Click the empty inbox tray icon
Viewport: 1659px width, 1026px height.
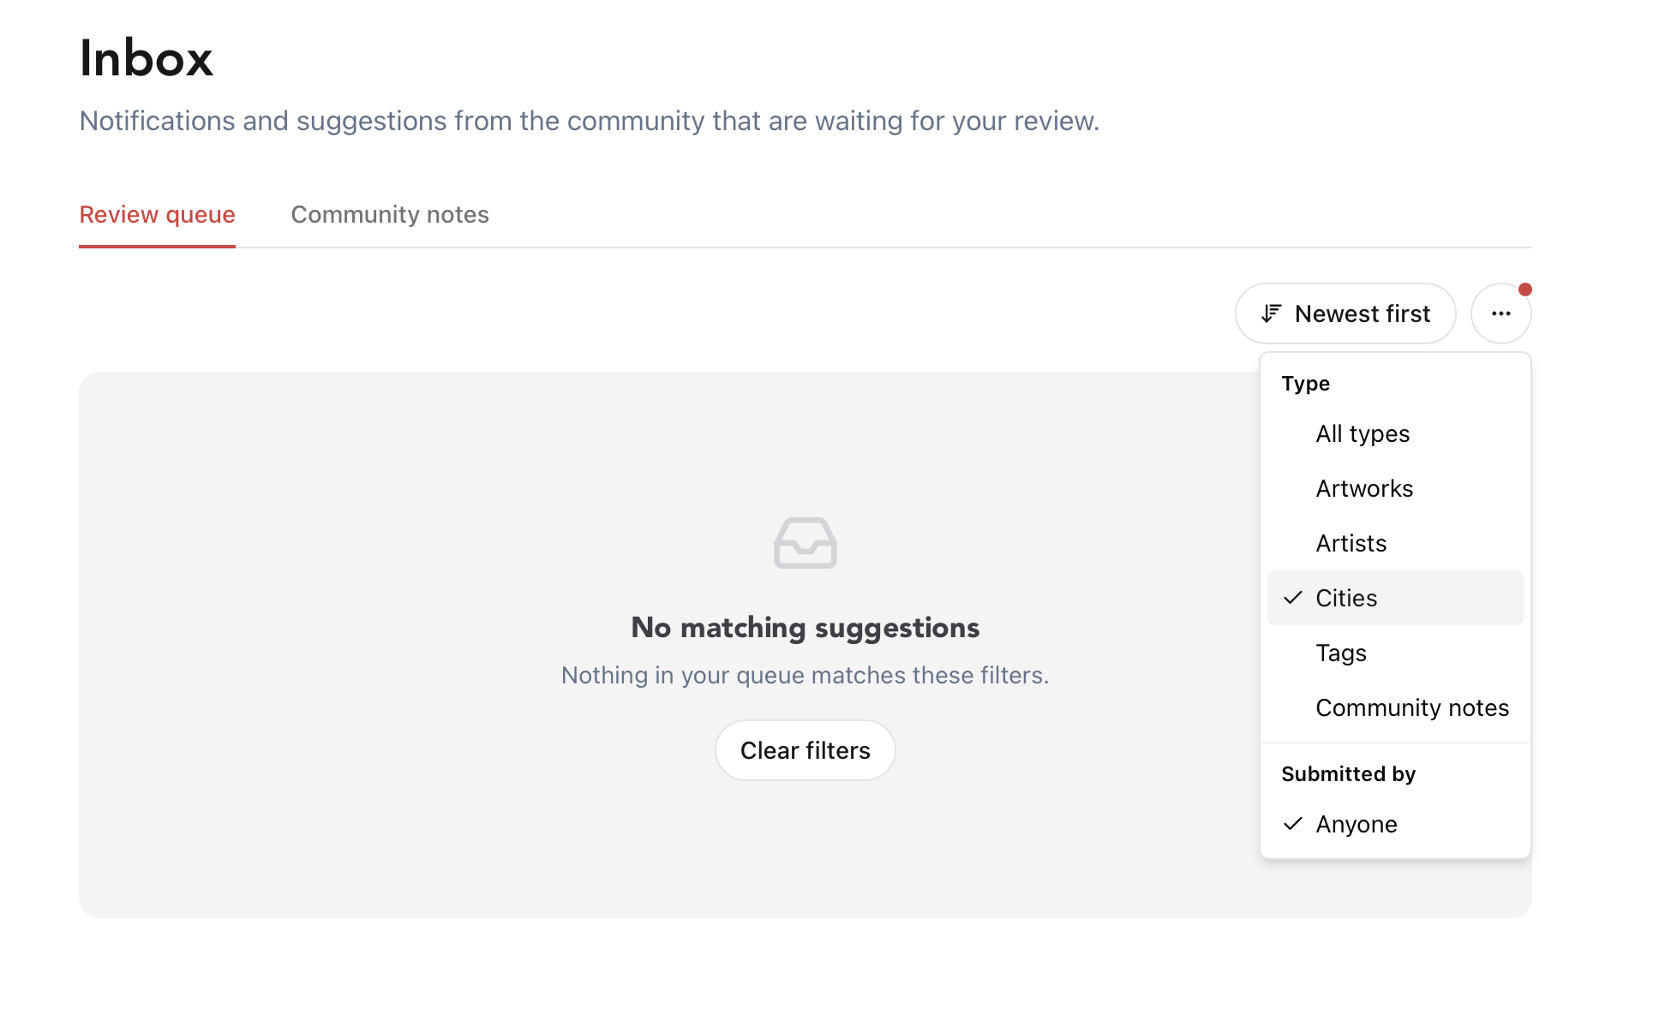coord(806,543)
